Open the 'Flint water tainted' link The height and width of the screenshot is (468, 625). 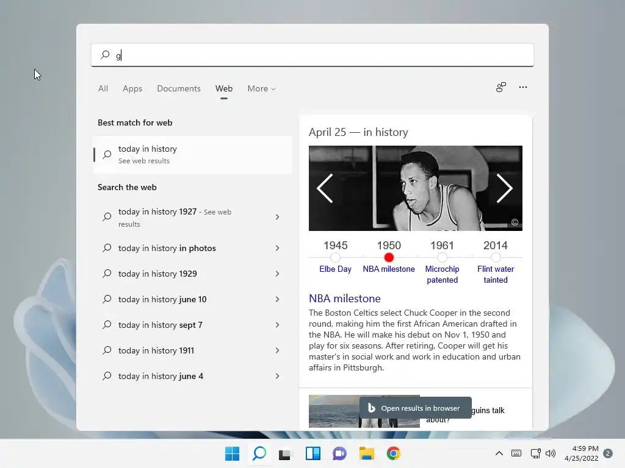click(496, 275)
